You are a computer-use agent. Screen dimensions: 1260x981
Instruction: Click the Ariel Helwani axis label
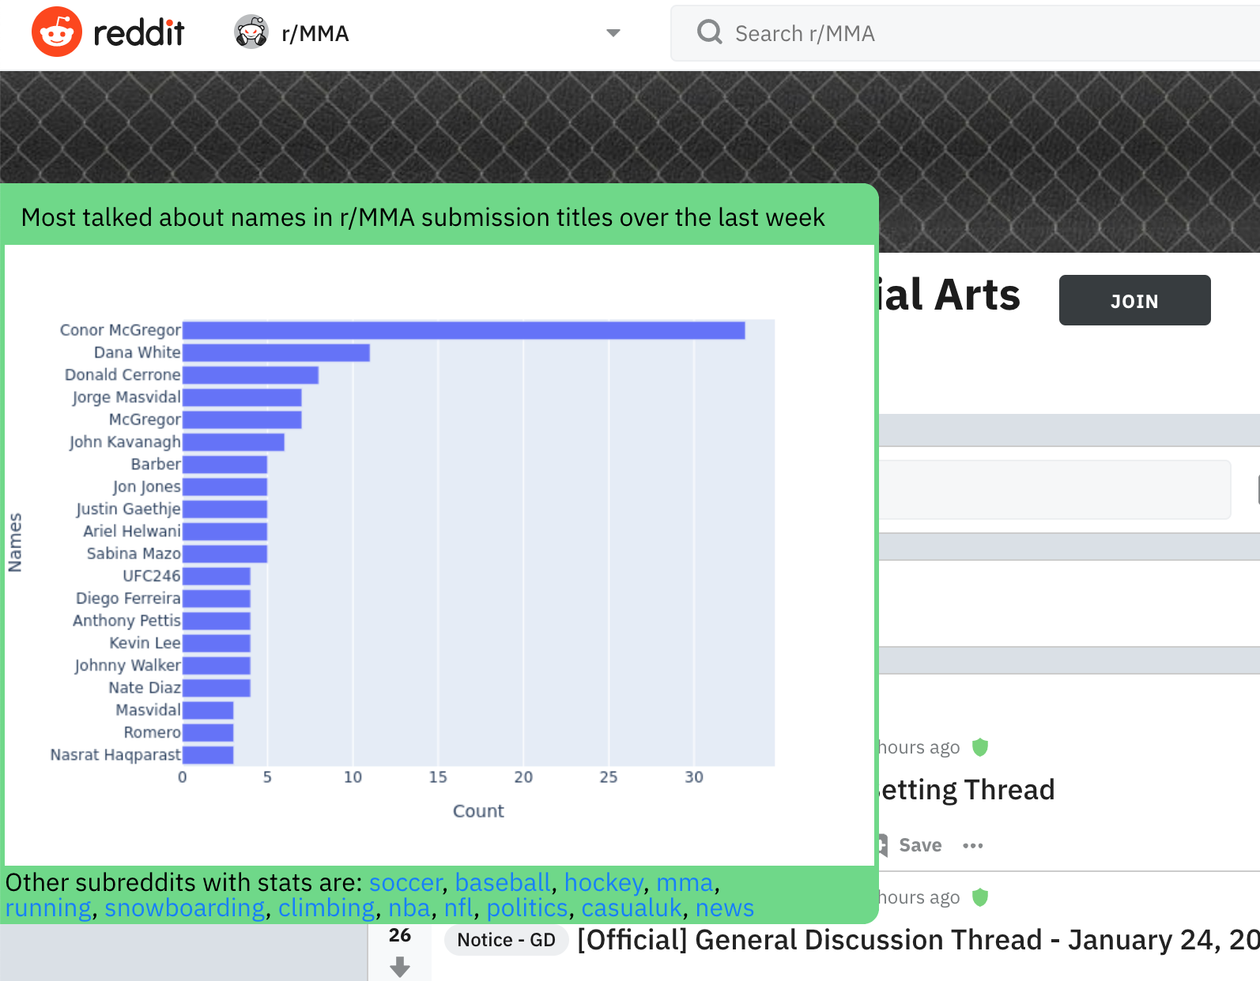click(132, 532)
